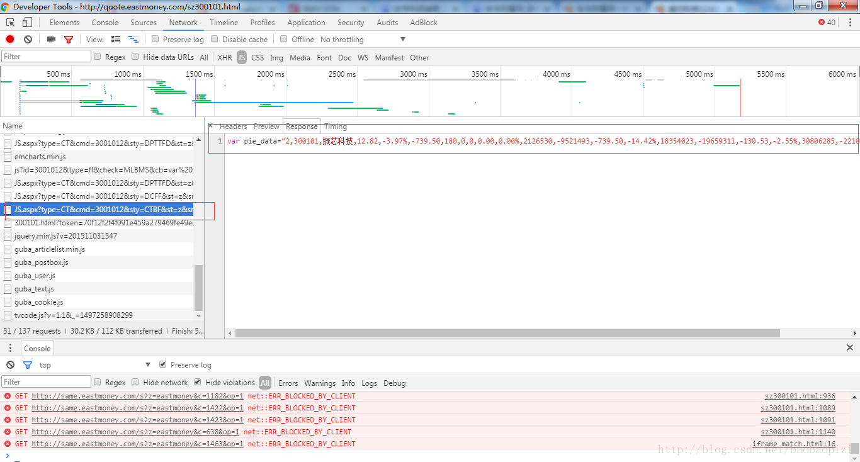Select the guba_cookie.js request

click(x=98, y=302)
